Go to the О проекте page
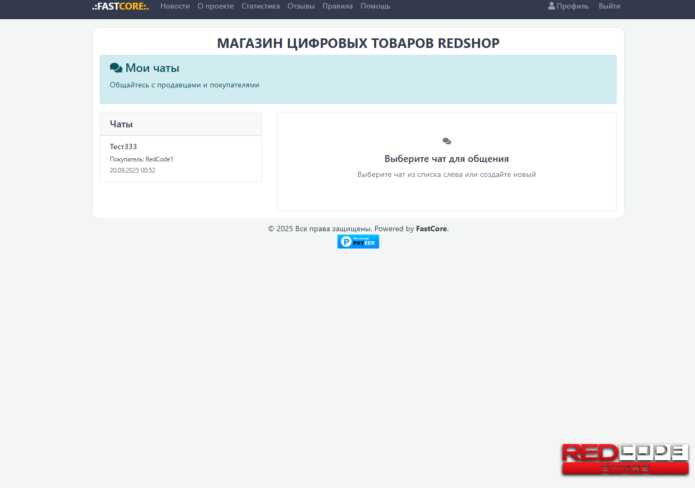The height and width of the screenshot is (488, 695). click(215, 6)
